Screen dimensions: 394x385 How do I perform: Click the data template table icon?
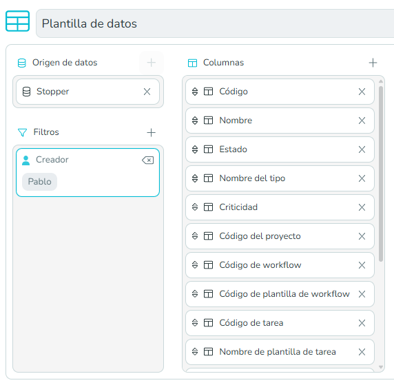pyautogui.click(x=18, y=21)
